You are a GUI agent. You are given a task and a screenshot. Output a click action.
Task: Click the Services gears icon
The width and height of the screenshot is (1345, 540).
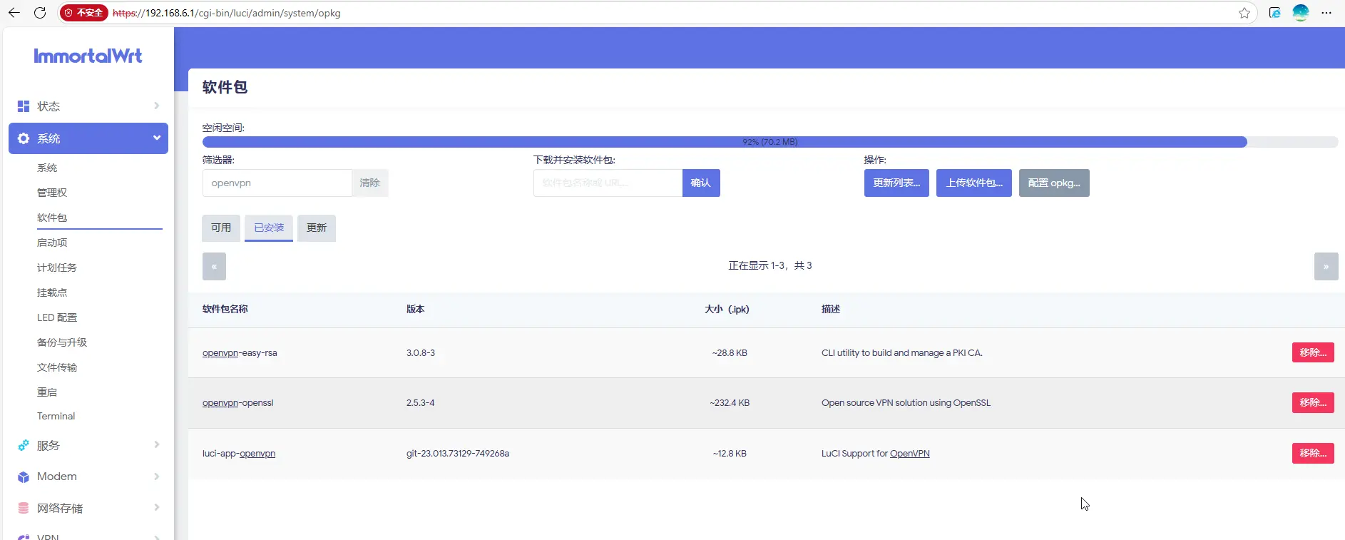(x=24, y=445)
